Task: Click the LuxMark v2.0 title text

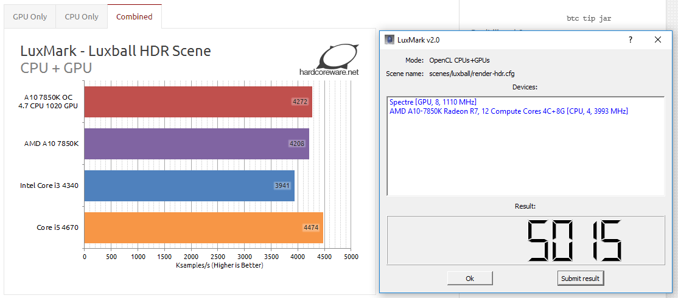Action: 419,40
